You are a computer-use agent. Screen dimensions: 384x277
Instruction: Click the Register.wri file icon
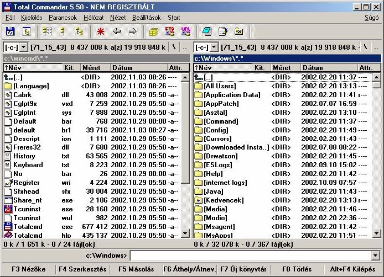(8, 183)
